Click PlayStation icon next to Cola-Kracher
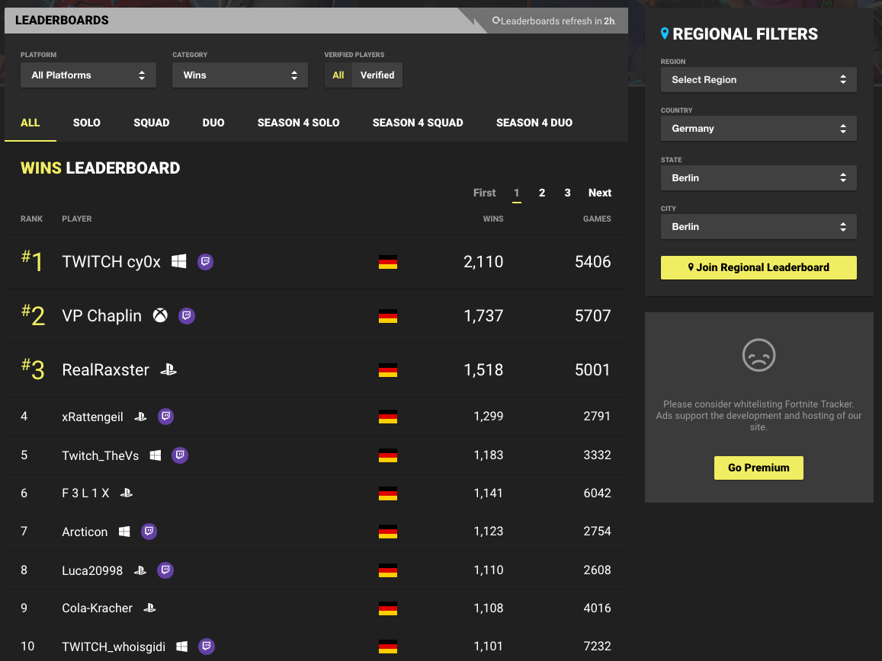The image size is (882, 661). pyautogui.click(x=149, y=608)
